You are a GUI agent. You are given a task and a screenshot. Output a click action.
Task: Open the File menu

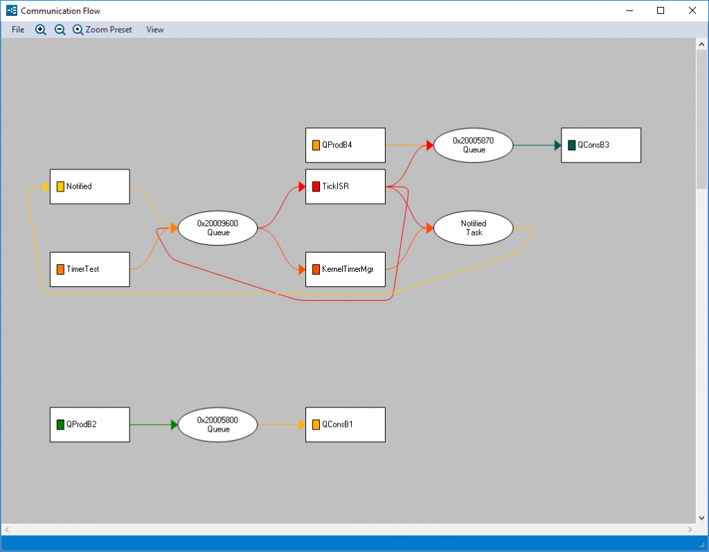pyautogui.click(x=17, y=30)
